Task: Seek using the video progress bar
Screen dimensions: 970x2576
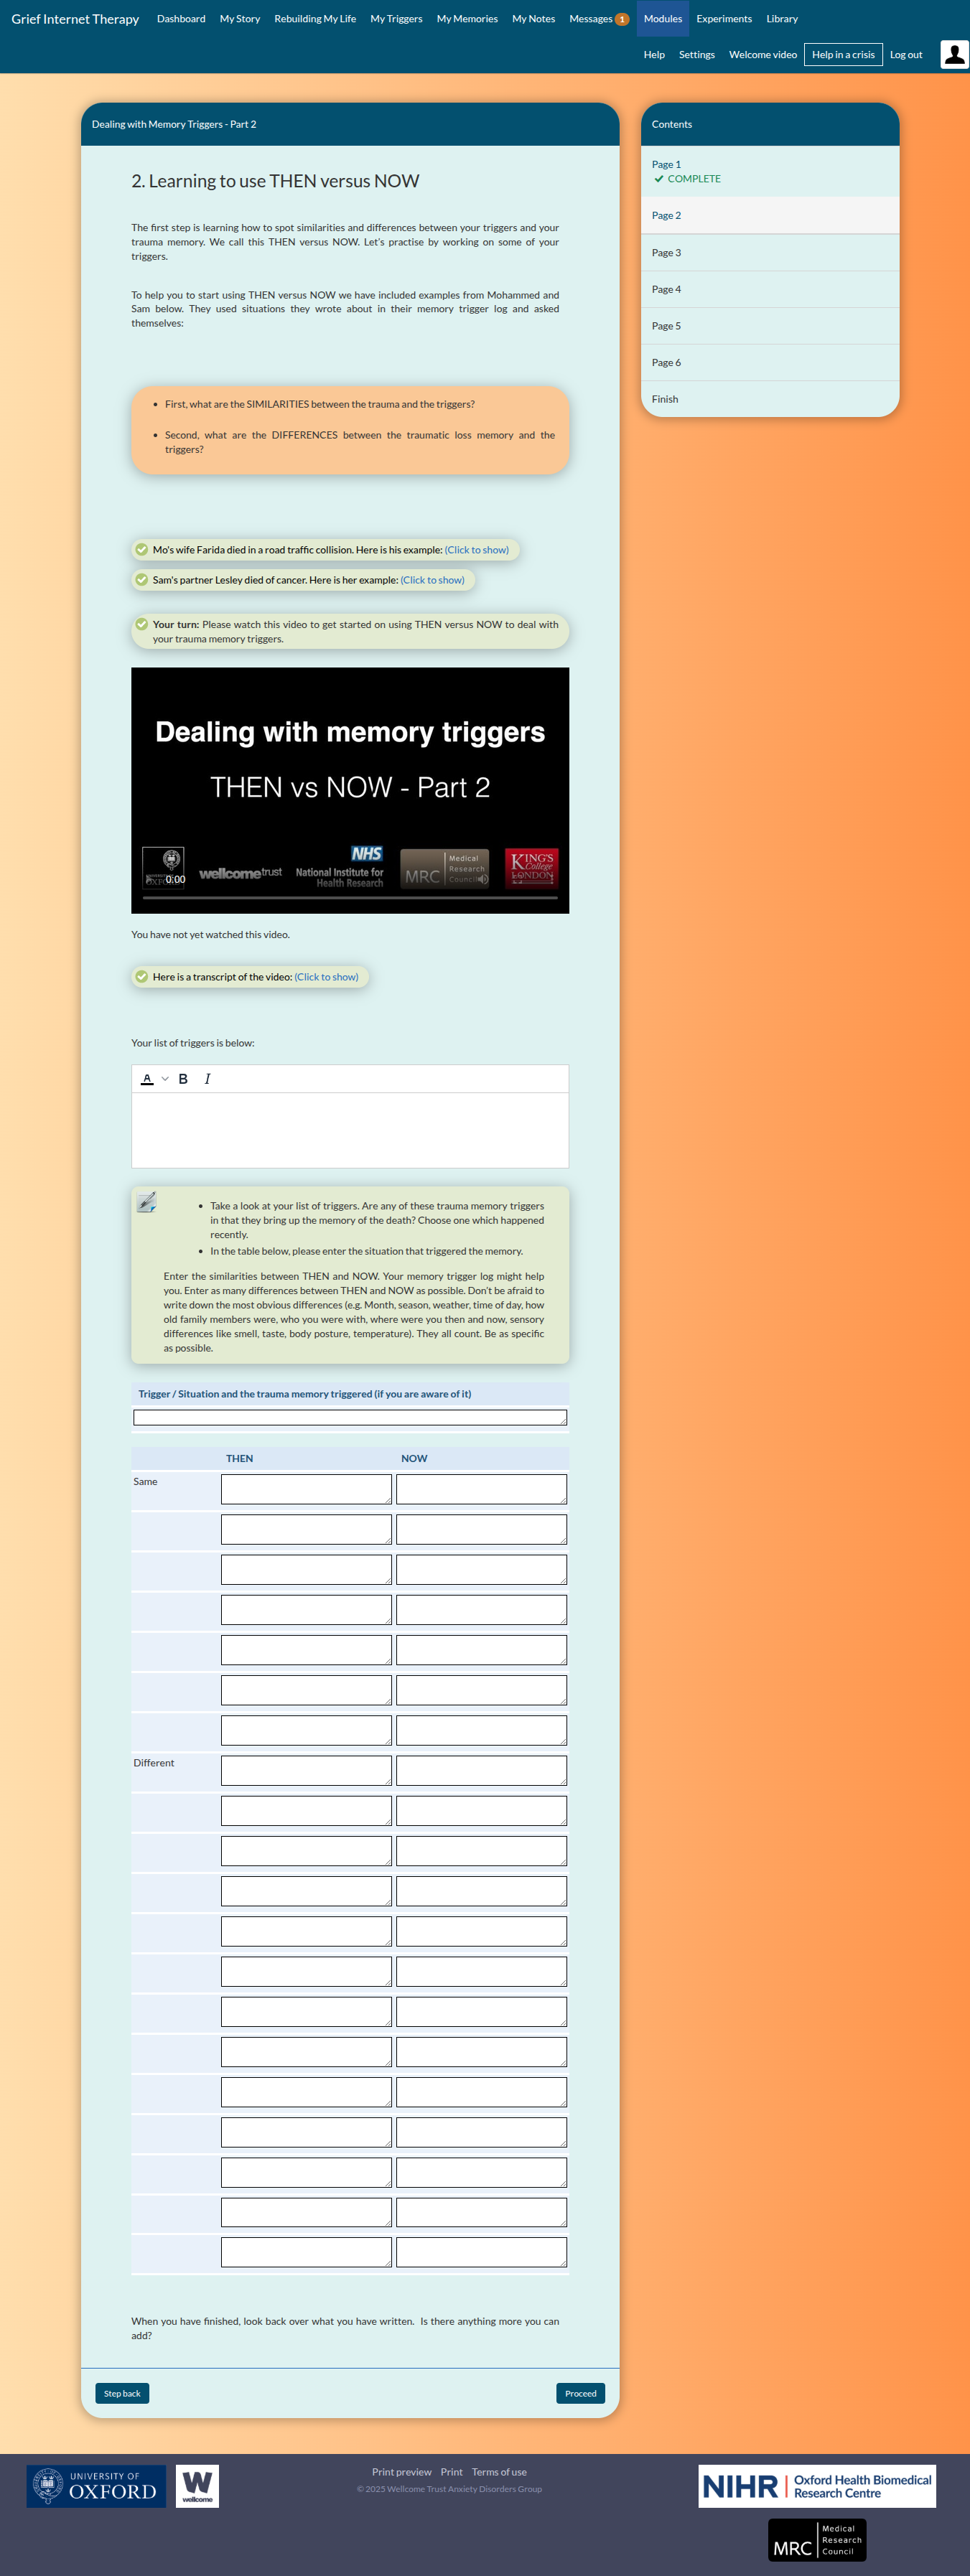Action: [x=350, y=898]
